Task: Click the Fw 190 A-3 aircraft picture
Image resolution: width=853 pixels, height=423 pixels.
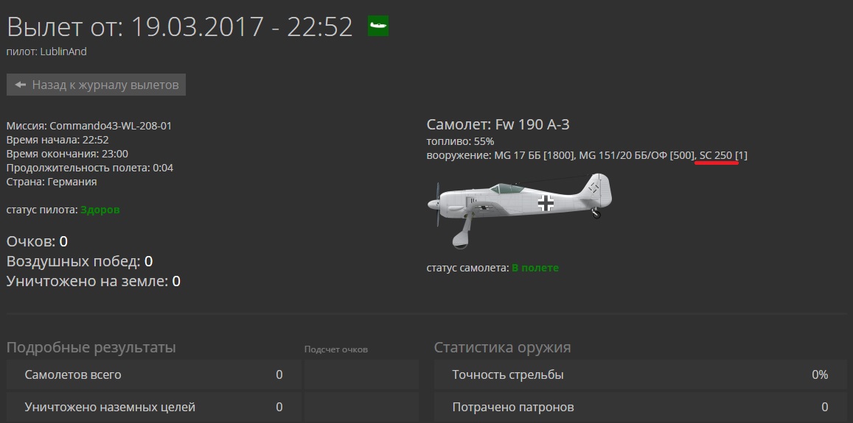Action: (x=520, y=210)
